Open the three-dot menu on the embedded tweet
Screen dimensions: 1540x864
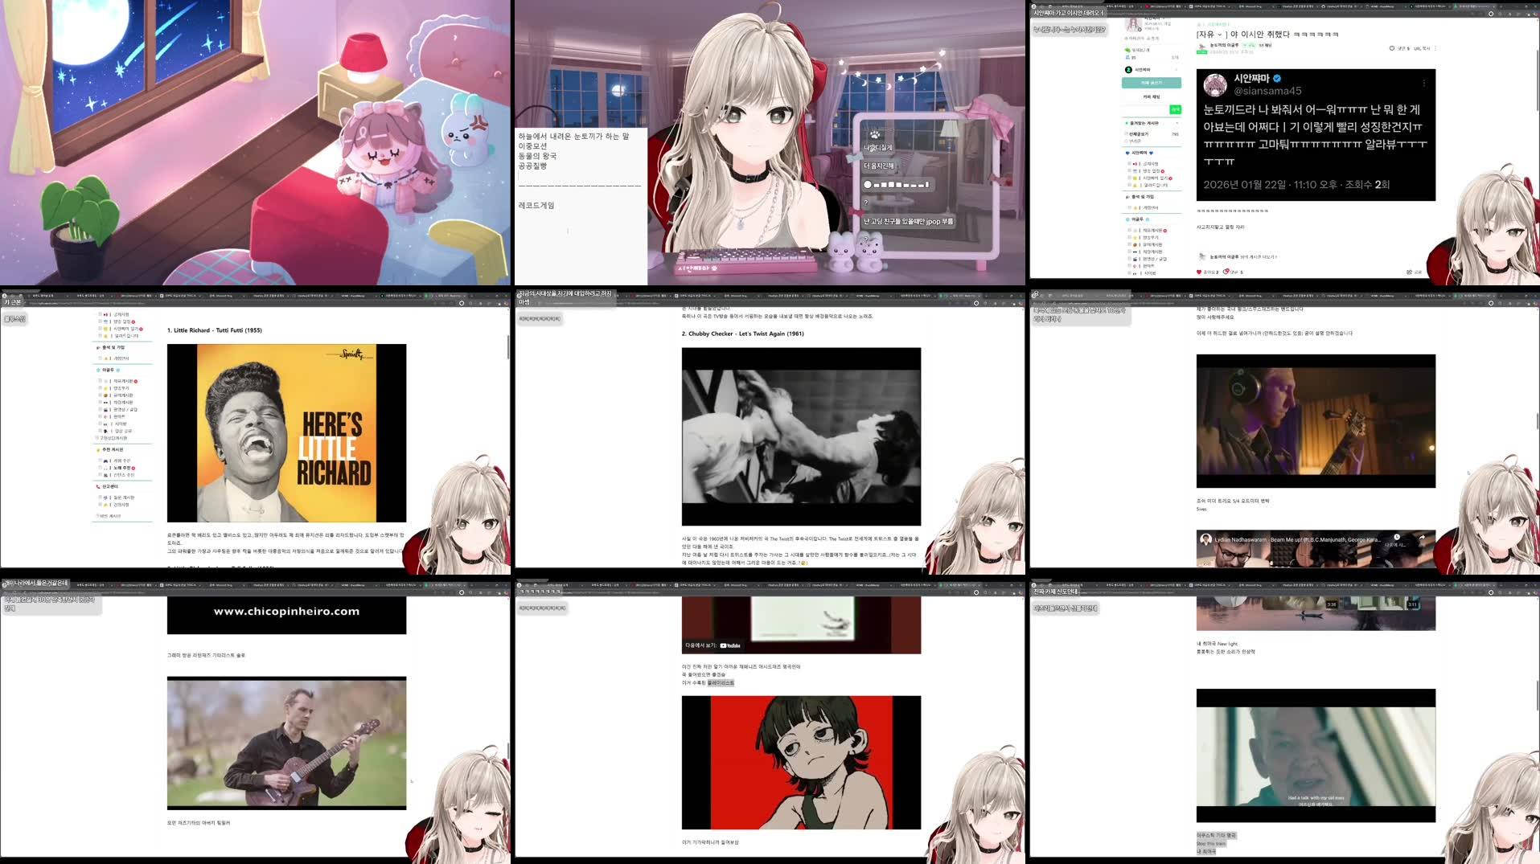1424,84
